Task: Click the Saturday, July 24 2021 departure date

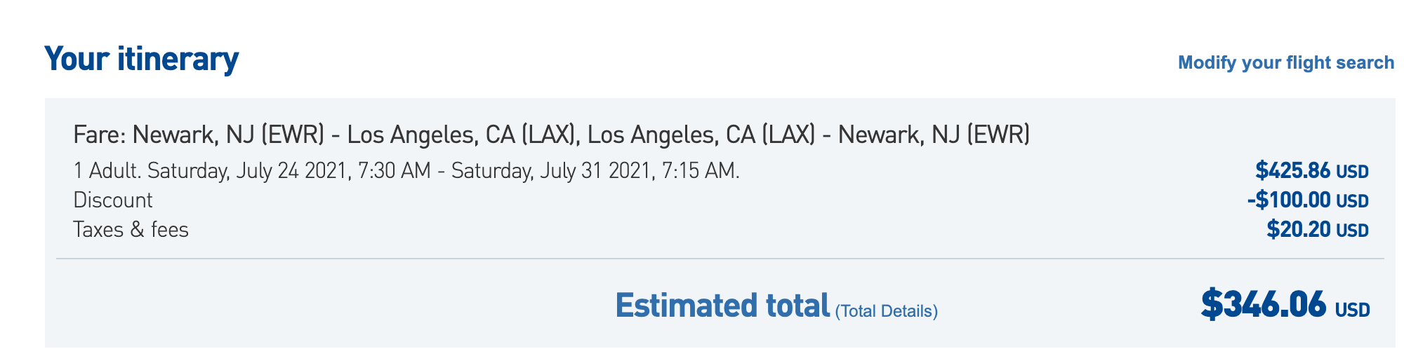Action: click(249, 171)
